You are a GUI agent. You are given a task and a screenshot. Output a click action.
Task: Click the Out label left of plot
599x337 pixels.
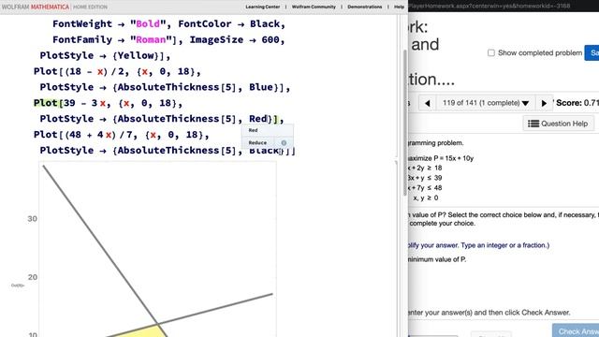click(x=18, y=286)
